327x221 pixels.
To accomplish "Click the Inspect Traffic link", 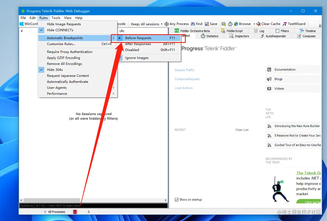I will (185, 70).
